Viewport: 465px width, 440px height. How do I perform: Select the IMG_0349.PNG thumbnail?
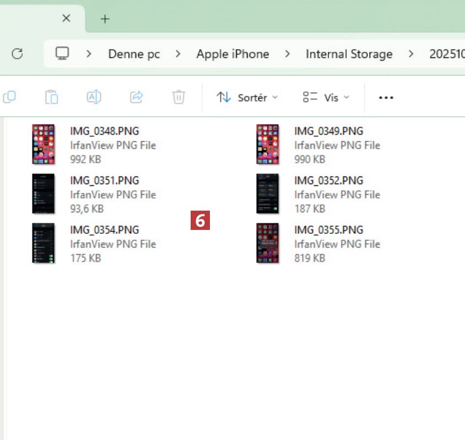click(268, 144)
